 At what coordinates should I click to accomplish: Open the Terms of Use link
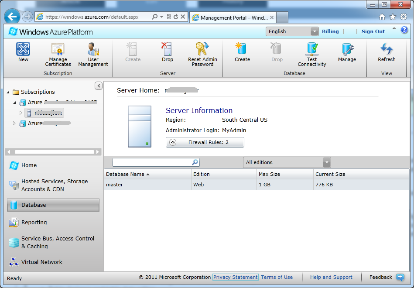point(277,277)
